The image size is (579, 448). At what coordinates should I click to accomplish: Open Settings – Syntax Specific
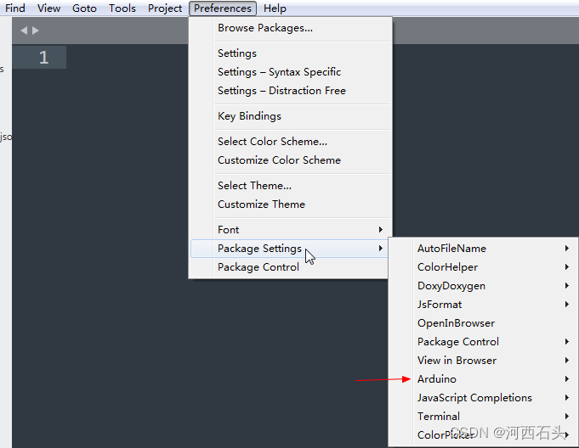[x=290, y=72]
